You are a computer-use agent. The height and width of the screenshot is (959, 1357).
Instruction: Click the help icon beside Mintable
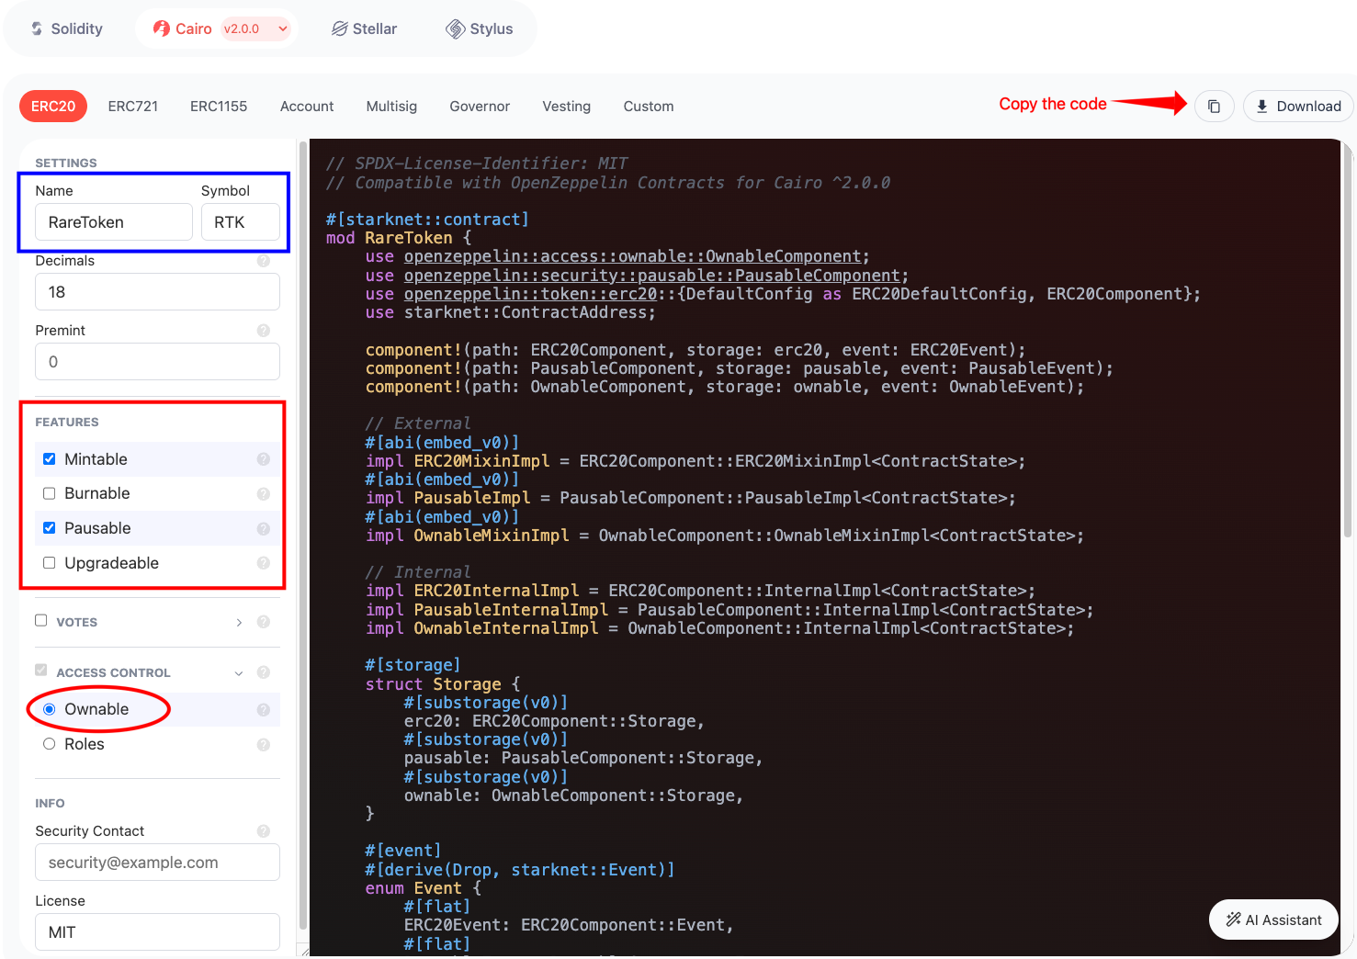click(x=264, y=458)
